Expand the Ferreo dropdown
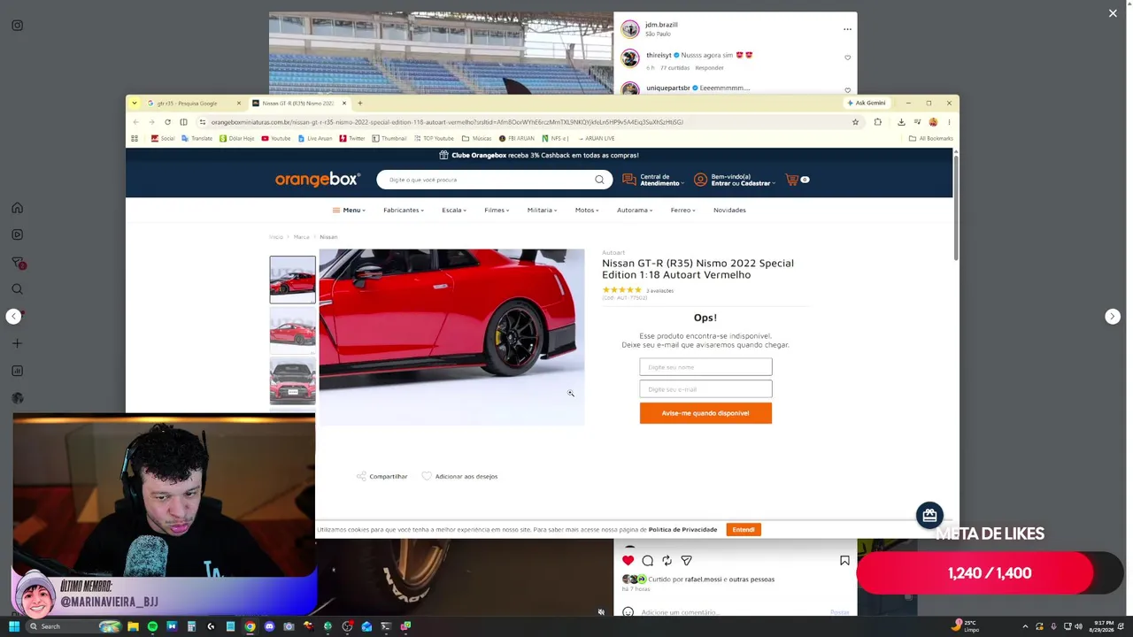 682,211
